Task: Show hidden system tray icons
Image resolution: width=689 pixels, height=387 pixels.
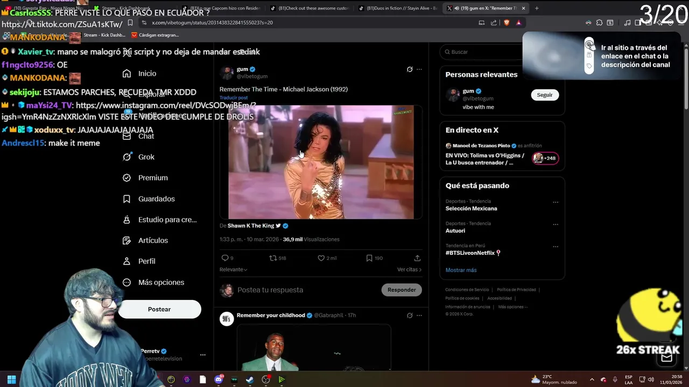Action: tap(592, 379)
